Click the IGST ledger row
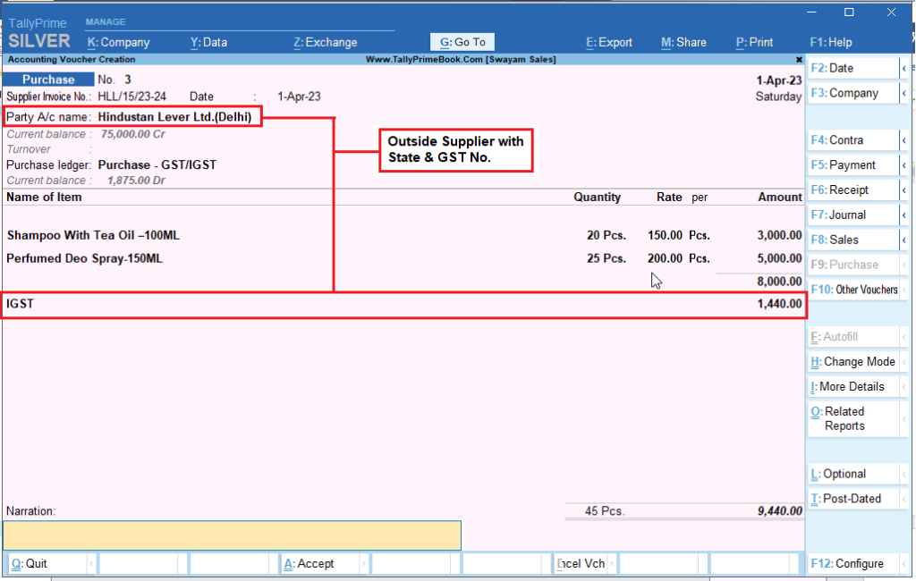The height and width of the screenshot is (581, 916). [x=403, y=304]
